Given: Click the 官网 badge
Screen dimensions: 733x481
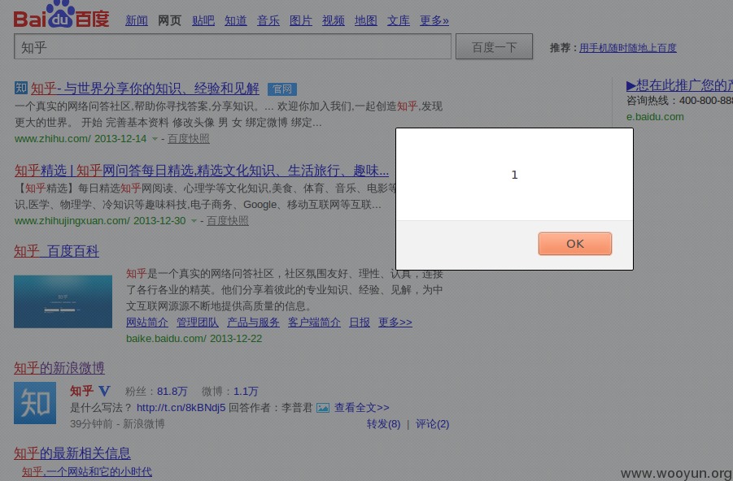Looking at the screenshot, I should coord(281,89).
